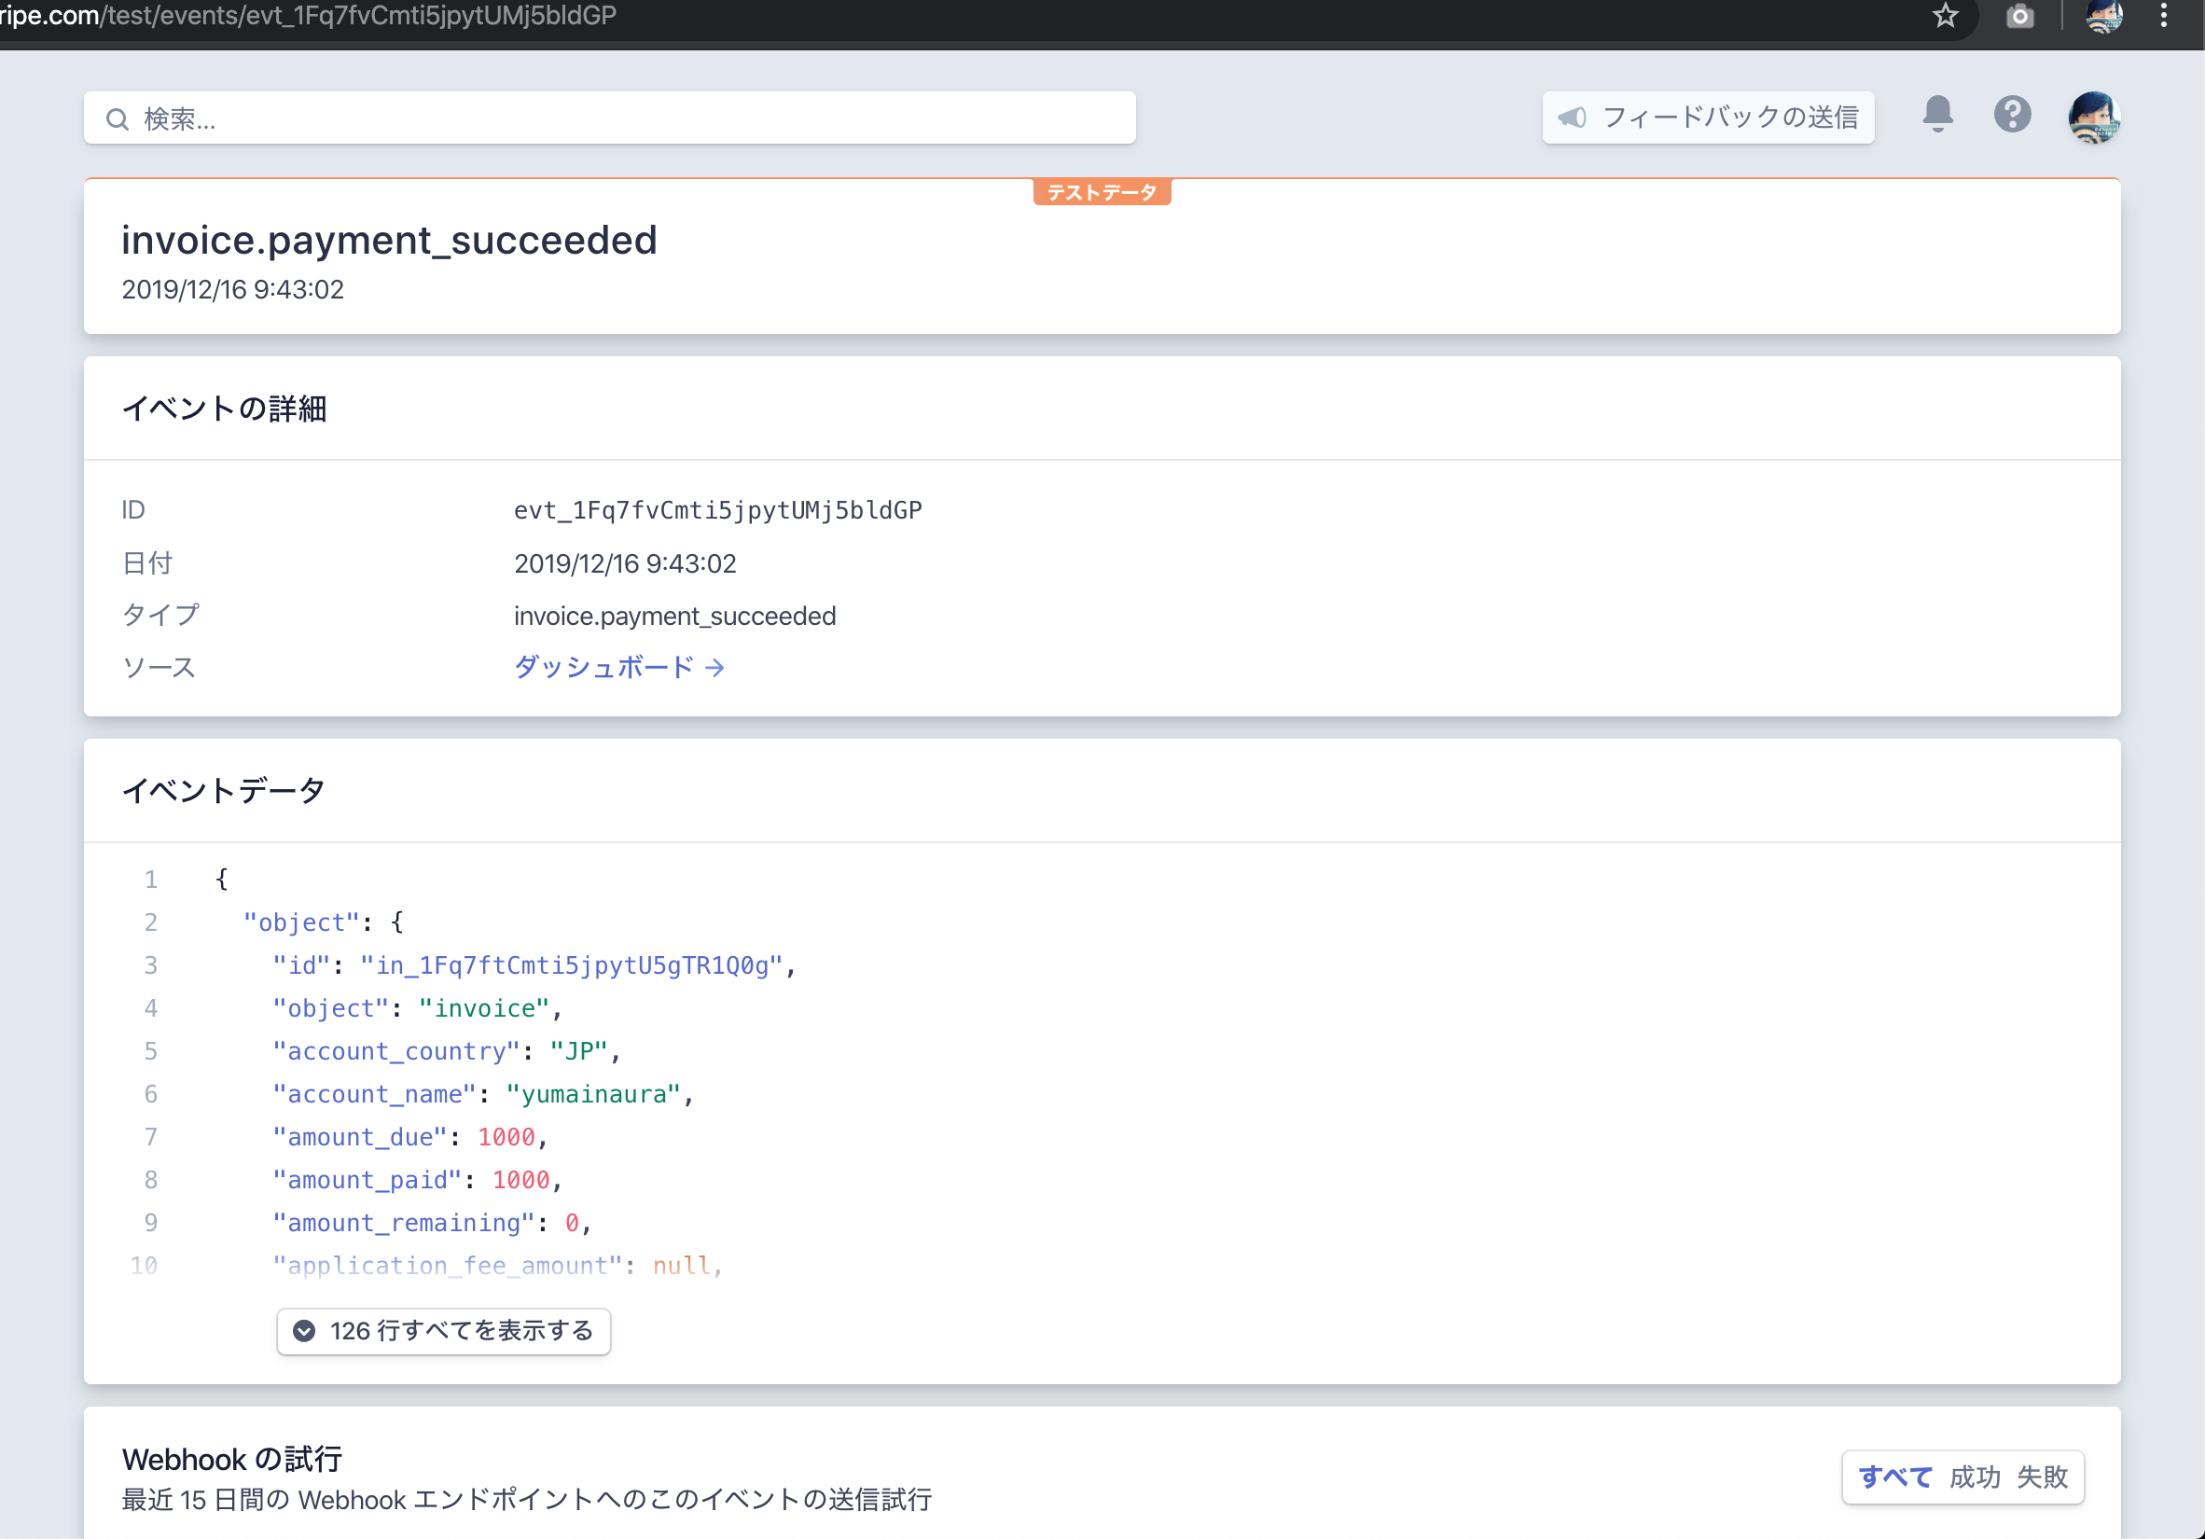
Task: Open the help question mark icon
Action: 2012,116
